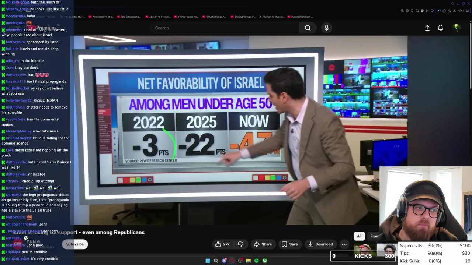Click the tab search magnifier in title bar

coord(452,4)
